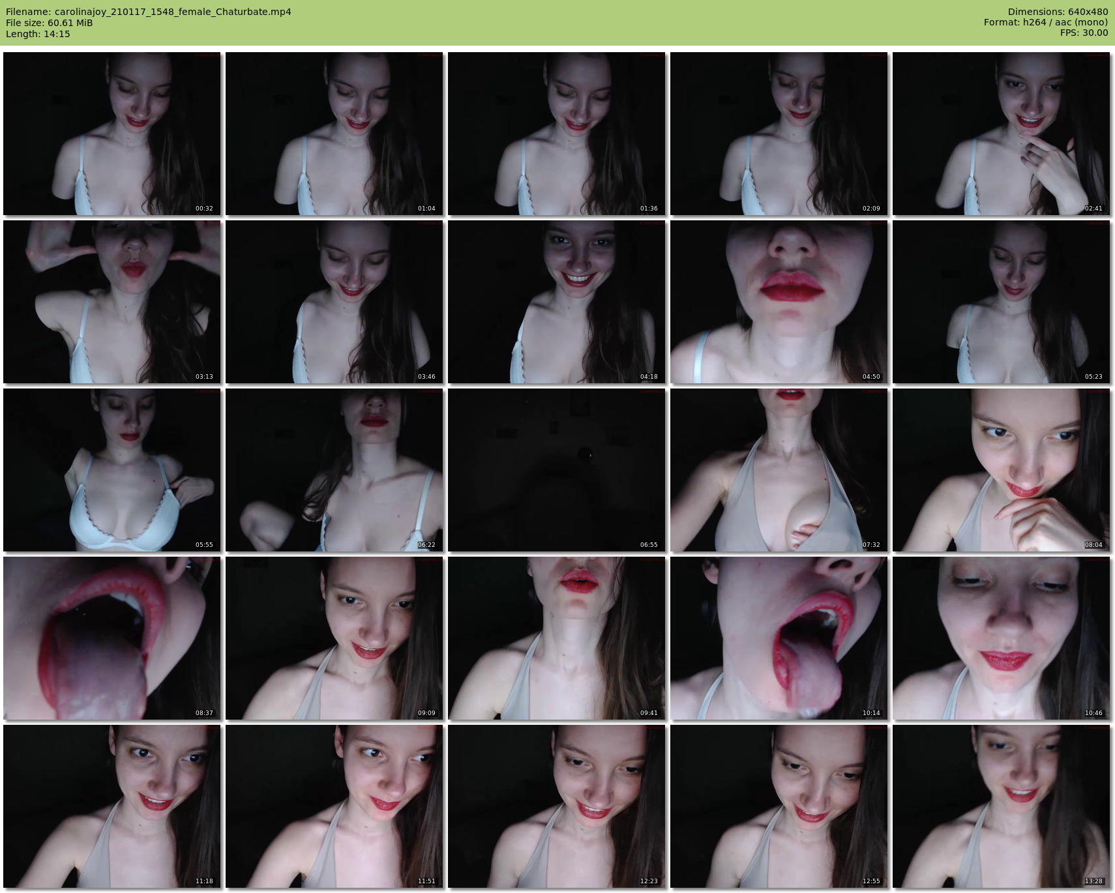Select the Length 14:15 text
1115x893 pixels.
[x=38, y=34]
